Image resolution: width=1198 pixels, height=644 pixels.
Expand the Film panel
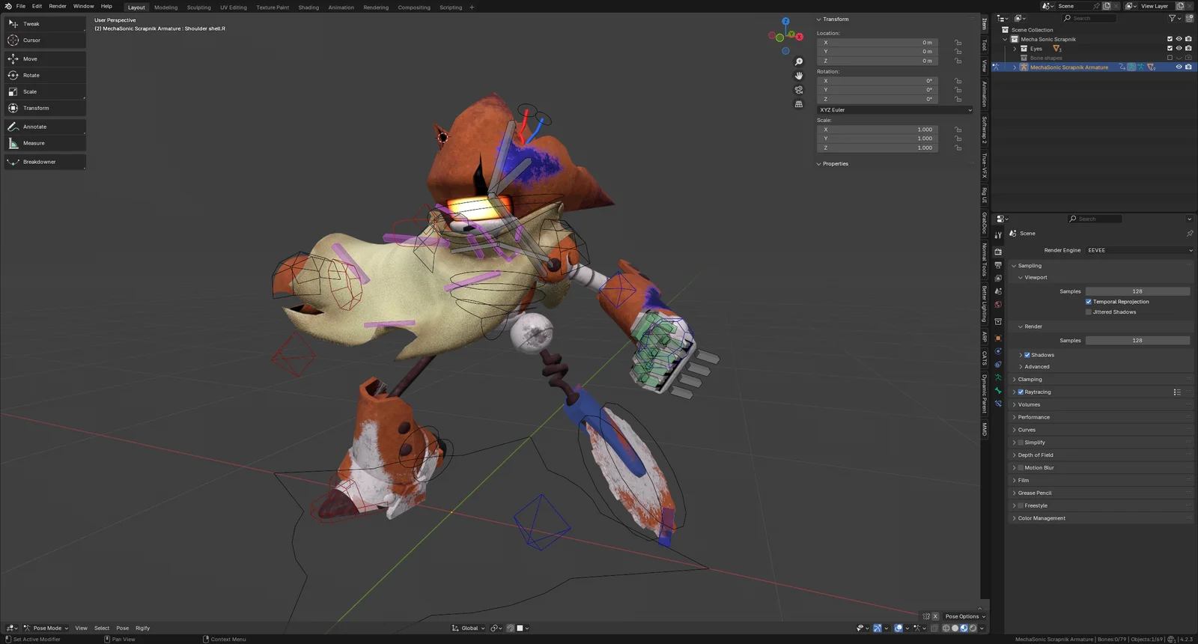[x=1023, y=481]
